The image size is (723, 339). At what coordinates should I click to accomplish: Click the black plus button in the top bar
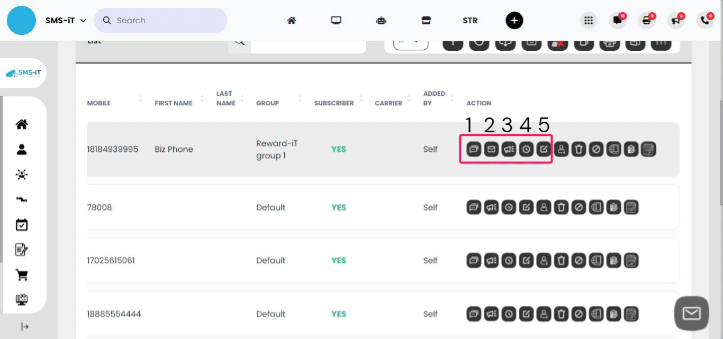coord(514,21)
